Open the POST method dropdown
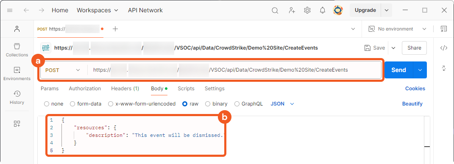Screen dimensions: 454x164 pos(62,70)
